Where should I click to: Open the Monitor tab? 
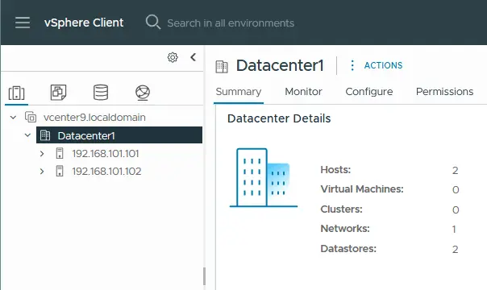[303, 92]
